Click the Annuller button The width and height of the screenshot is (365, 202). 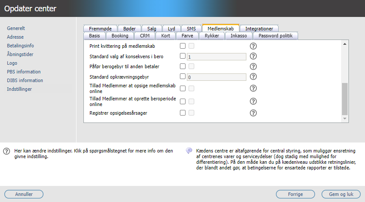tap(24, 194)
